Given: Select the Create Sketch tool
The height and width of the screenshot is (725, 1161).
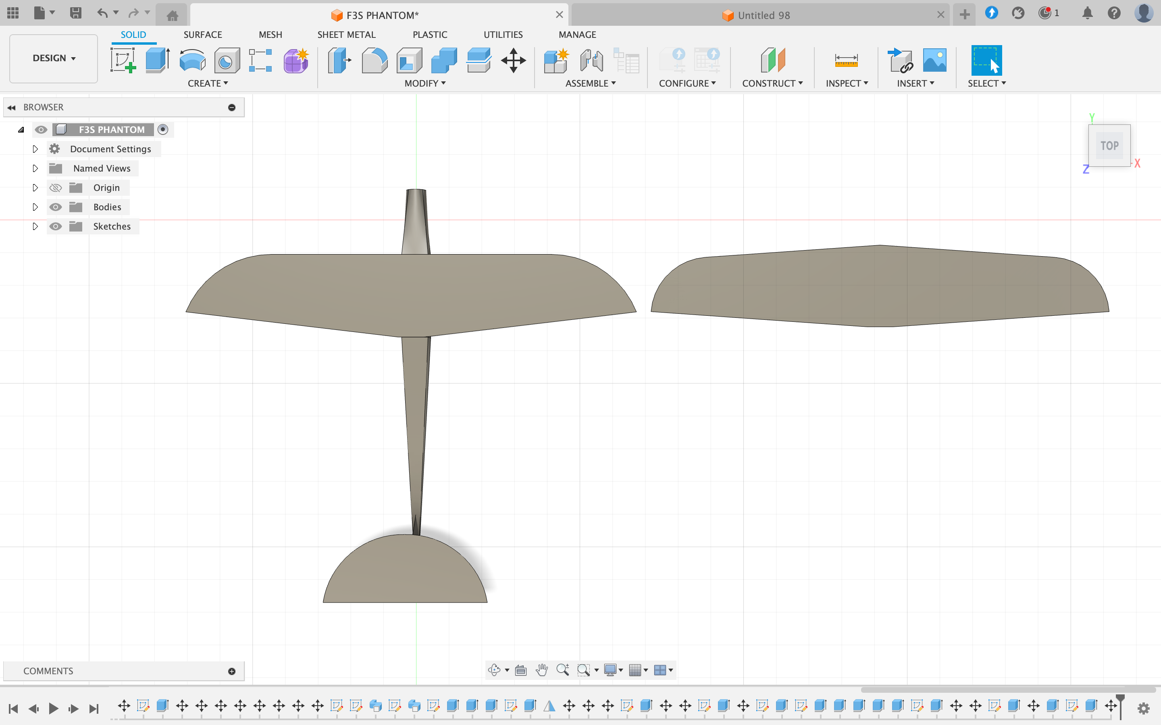Looking at the screenshot, I should (123, 60).
